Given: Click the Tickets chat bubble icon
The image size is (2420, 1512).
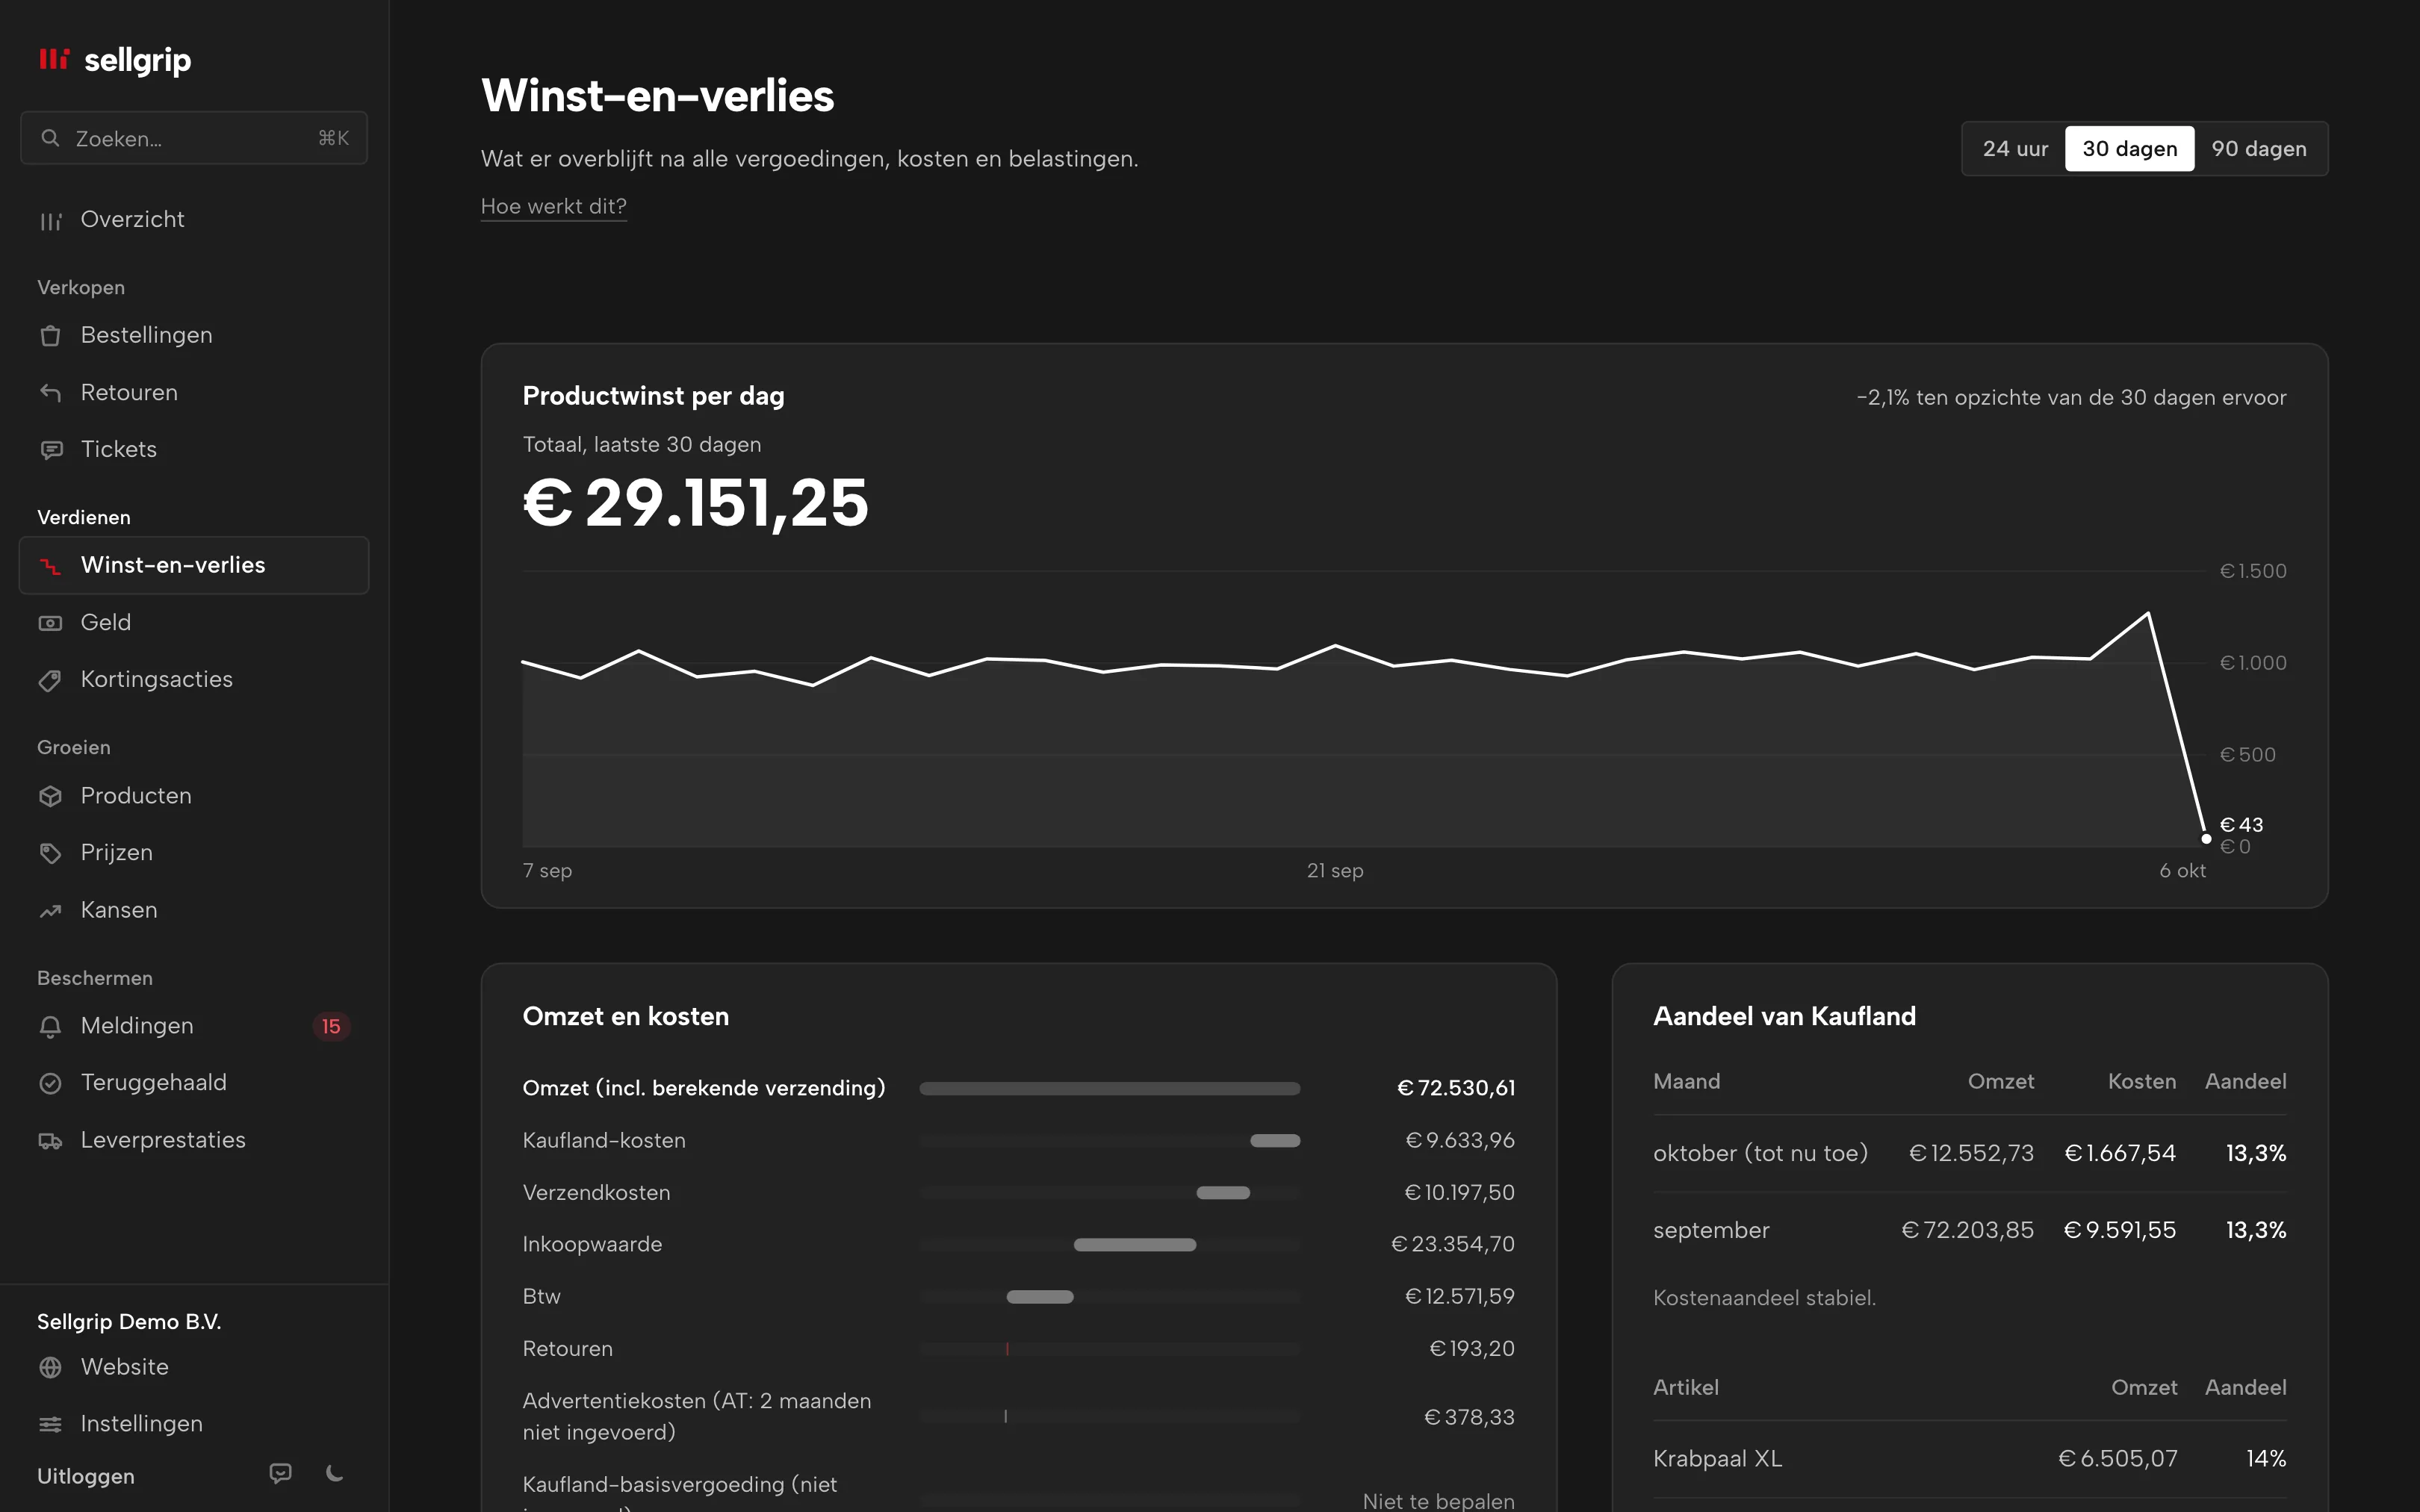Looking at the screenshot, I should pyautogui.click(x=51, y=450).
